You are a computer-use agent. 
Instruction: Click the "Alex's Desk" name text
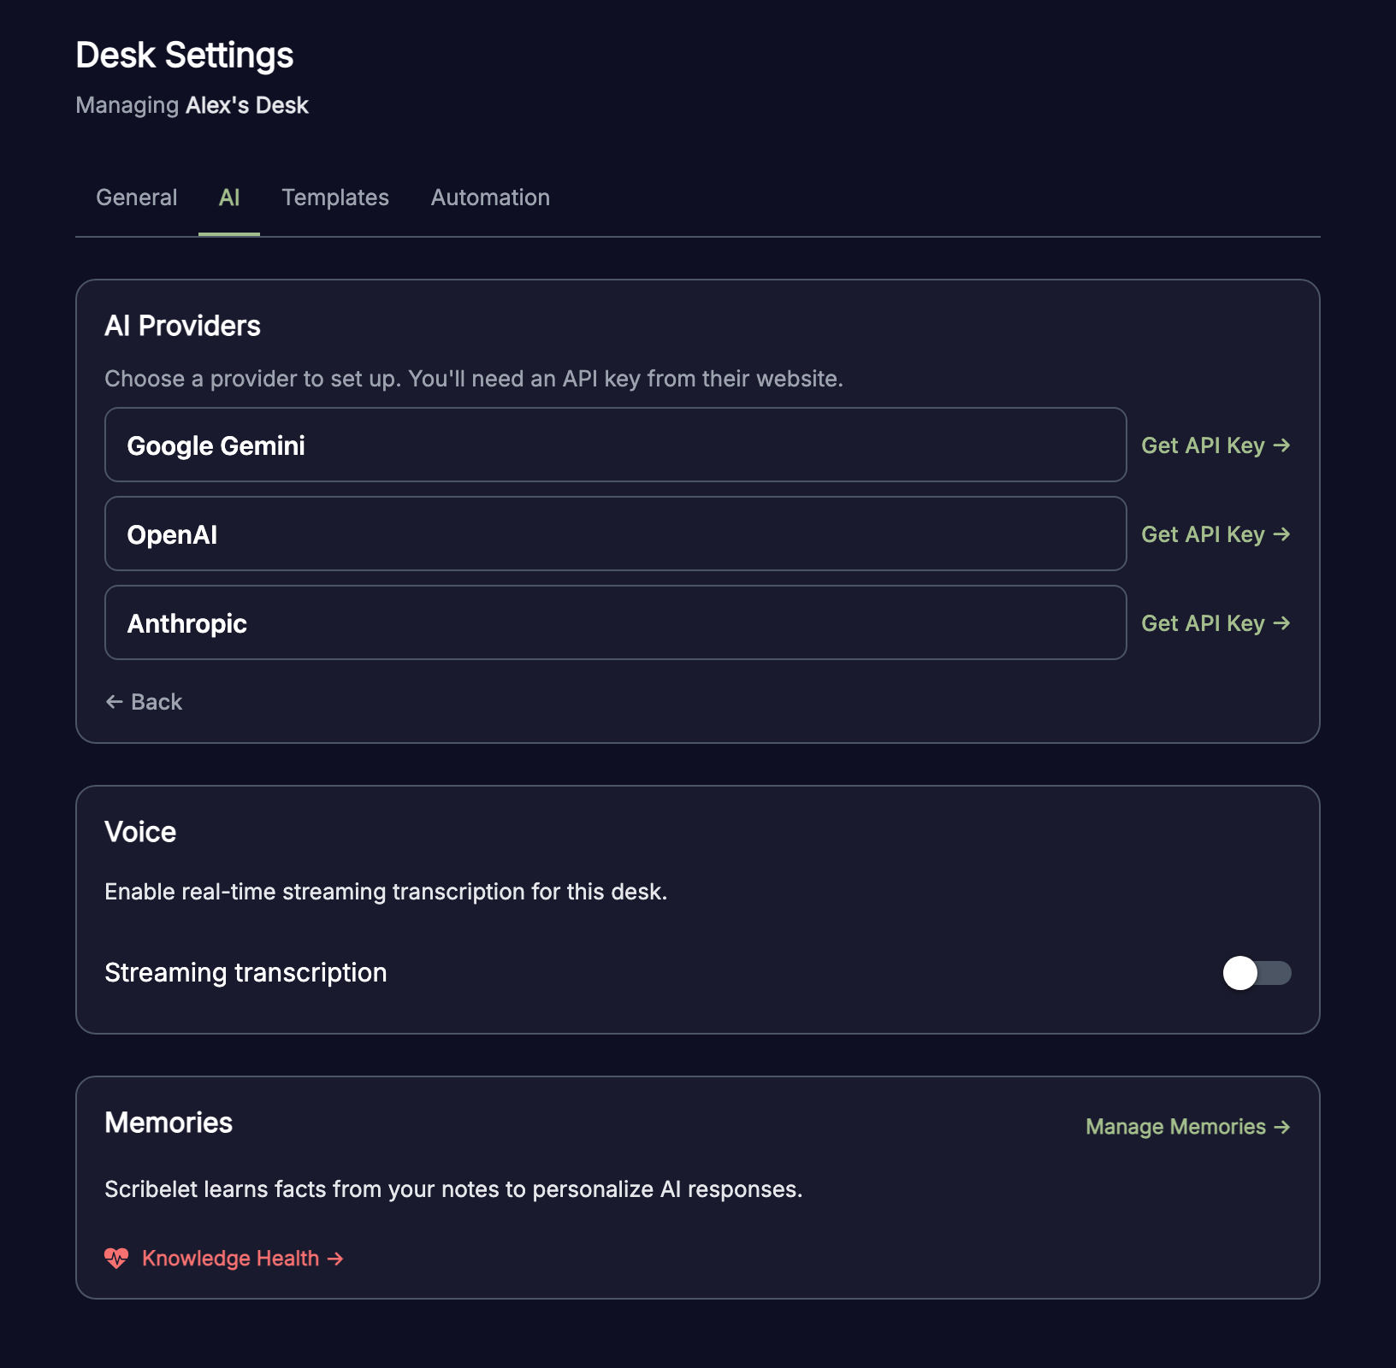pos(247,105)
